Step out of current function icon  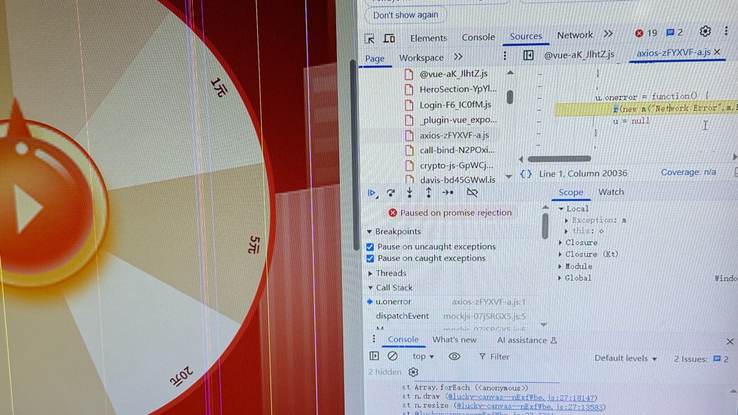428,193
